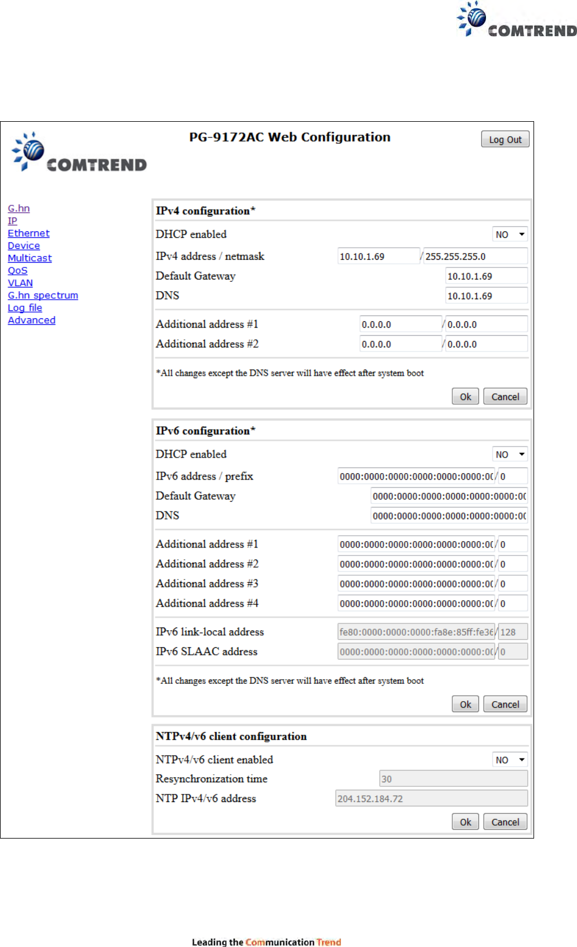
Task: Click the IPv6 SLAAC prefix field
Action: coord(513,651)
